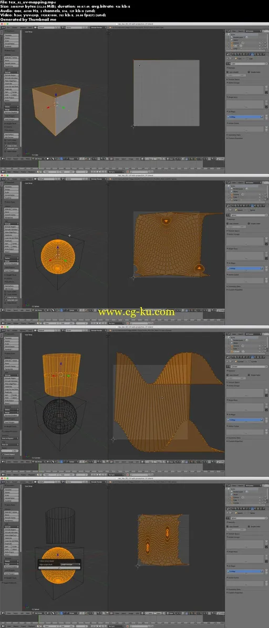The width and height of the screenshot is (269, 628).
Task: Open the Blender Render engine dropdown in cube frame
Action: (98, 27)
